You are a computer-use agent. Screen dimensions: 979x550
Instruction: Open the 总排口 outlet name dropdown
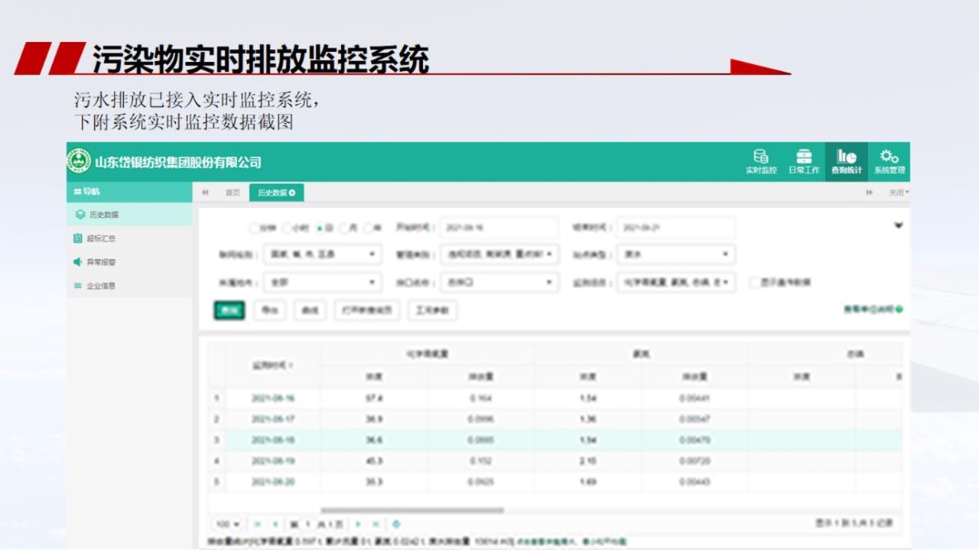499,283
